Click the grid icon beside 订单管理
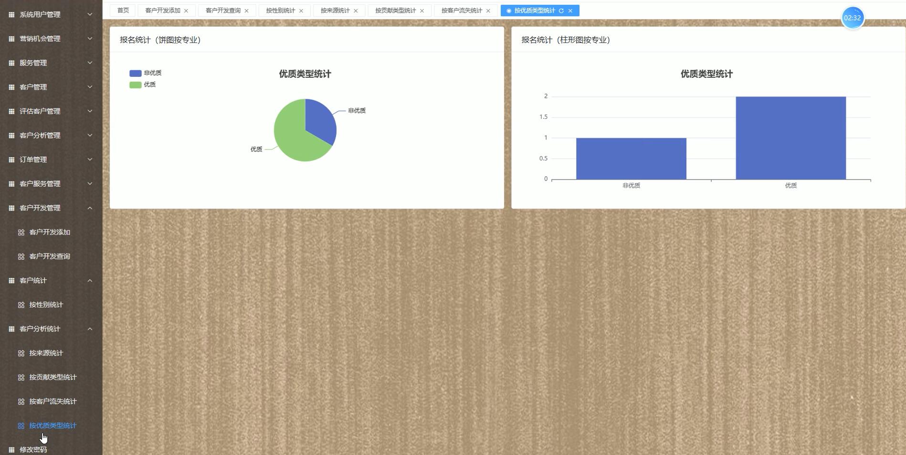The image size is (906, 455). [x=11, y=159]
